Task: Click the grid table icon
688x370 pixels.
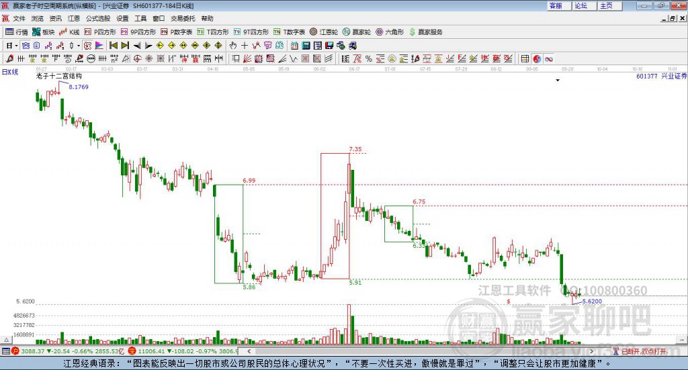Action: point(525,58)
